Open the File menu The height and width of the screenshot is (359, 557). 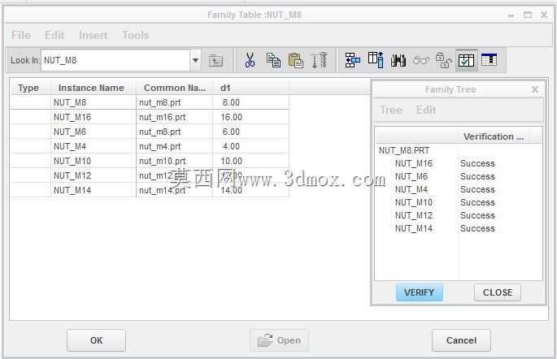[x=21, y=35]
